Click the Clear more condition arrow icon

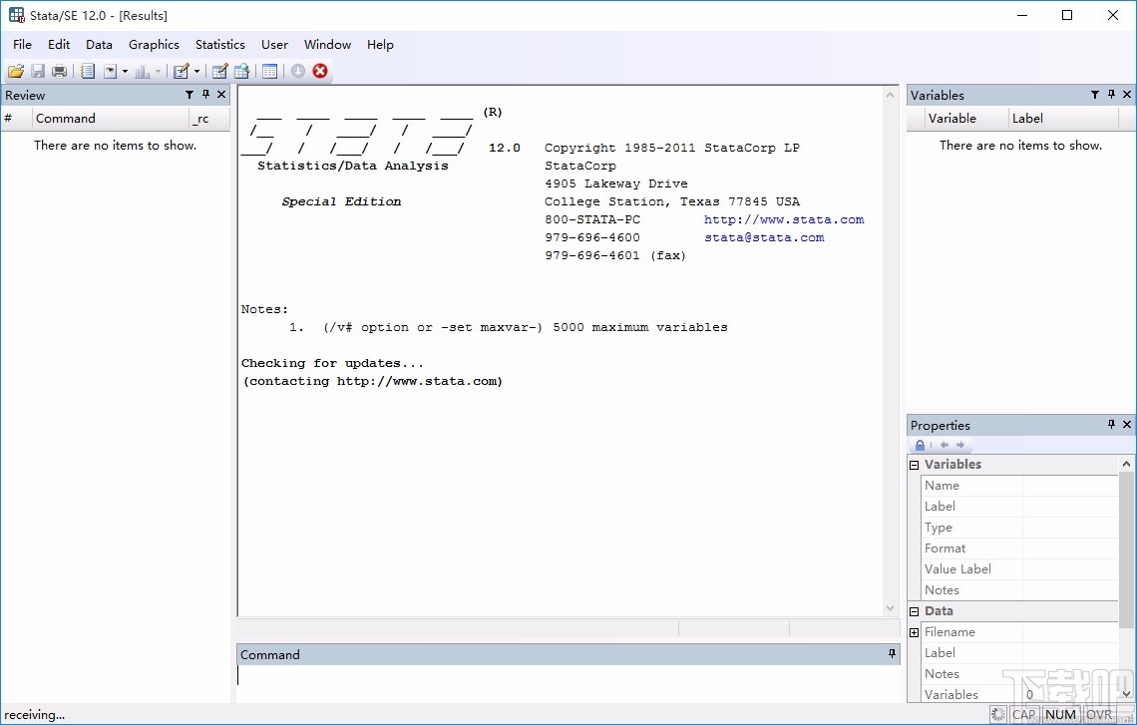coord(298,71)
